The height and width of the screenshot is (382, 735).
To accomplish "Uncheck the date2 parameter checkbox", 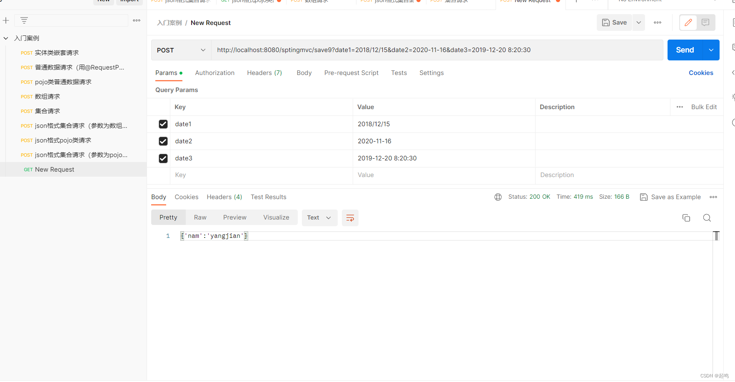I will click(x=163, y=141).
